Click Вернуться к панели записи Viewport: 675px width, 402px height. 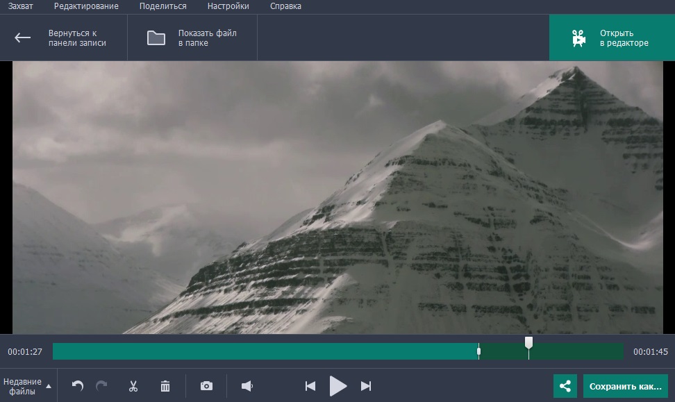pos(63,37)
